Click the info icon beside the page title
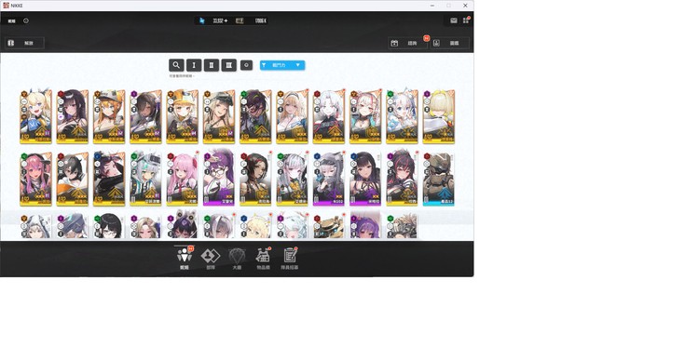The image size is (699, 360). click(x=26, y=20)
